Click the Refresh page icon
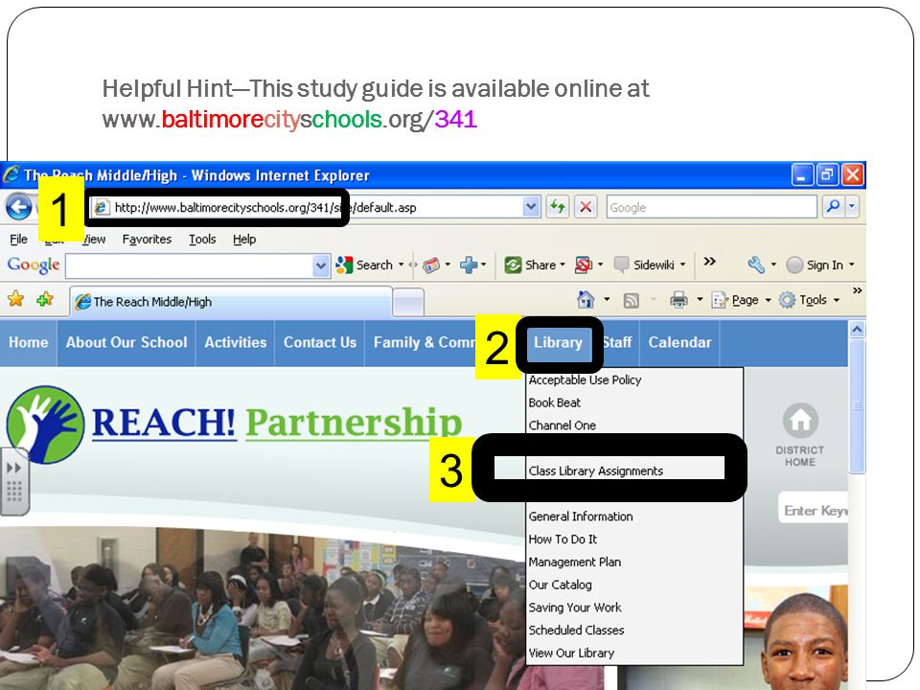The width and height of the screenshot is (920, 690). [558, 207]
